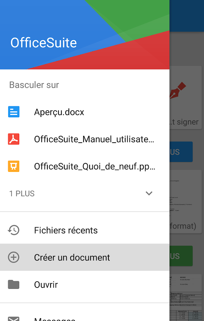Tap the partially visible blue button
The width and height of the screenshot is (204, 321).
click(x=181, y=152)
